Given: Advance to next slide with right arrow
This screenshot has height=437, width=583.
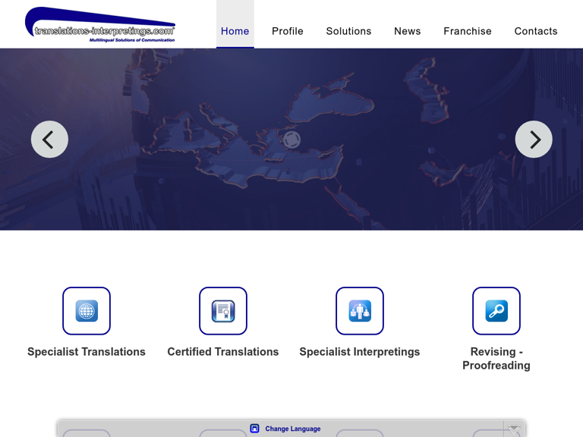Looking at the screenshot, I should click(x=534, y=140).
